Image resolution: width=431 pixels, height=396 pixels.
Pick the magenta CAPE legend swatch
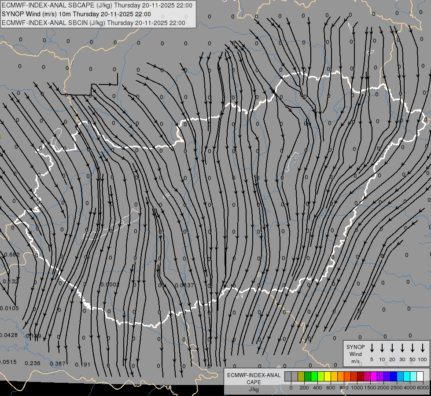click(374, 376)
